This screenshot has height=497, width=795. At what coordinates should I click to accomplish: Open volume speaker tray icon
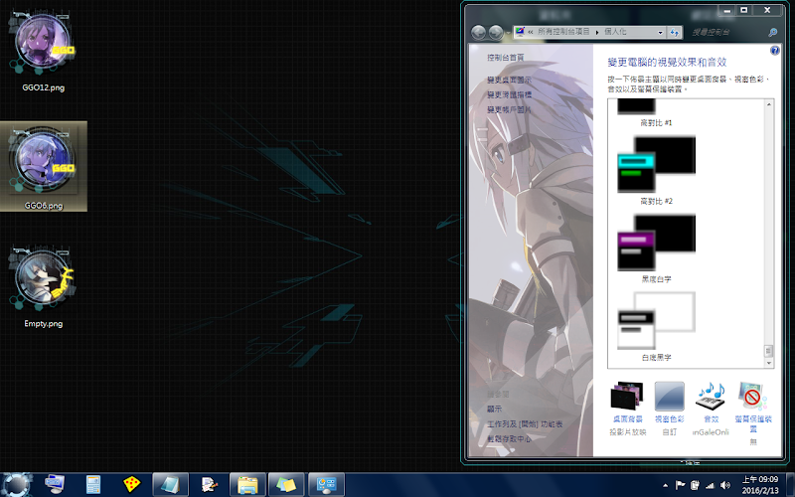coord(725,485)
